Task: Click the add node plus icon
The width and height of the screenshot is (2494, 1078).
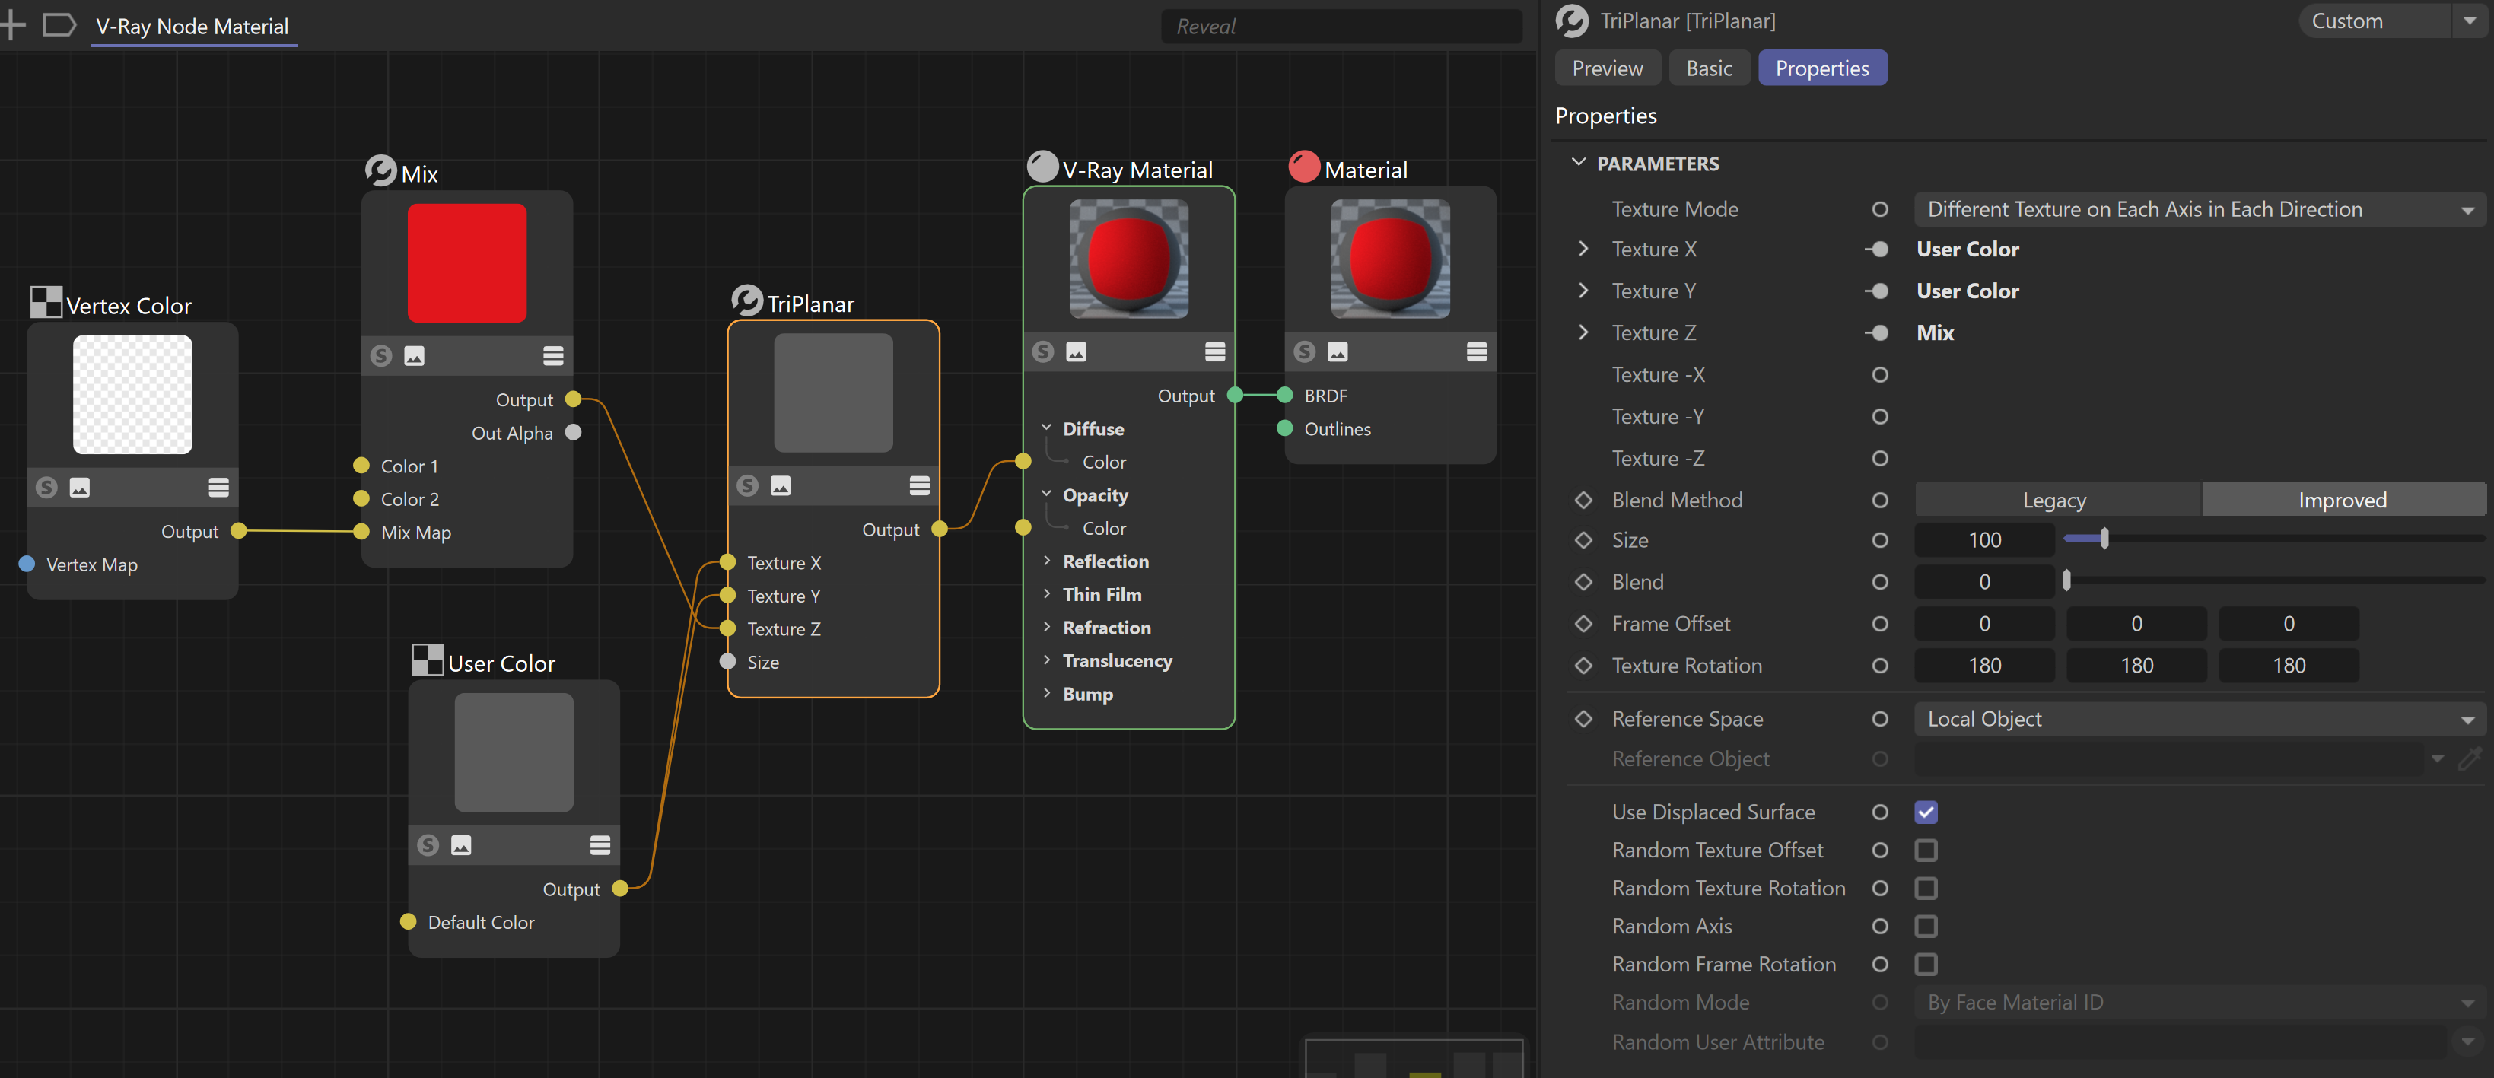Action: click(13, 25)
